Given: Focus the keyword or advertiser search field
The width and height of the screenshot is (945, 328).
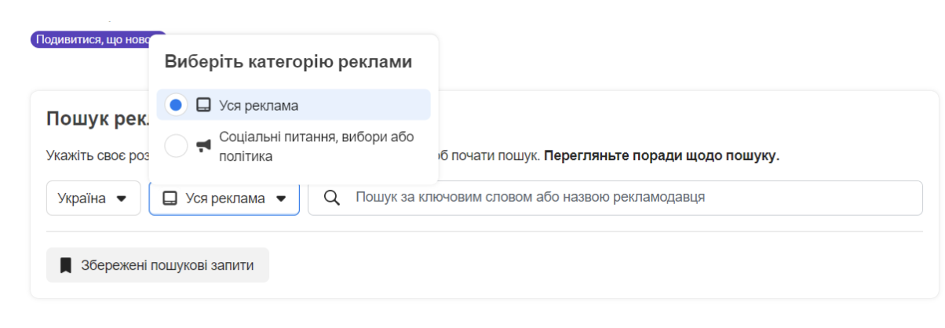Looking at the screenshot, I should (x=628, y=198).
